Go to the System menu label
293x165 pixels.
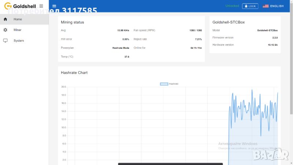coord(19,41)
